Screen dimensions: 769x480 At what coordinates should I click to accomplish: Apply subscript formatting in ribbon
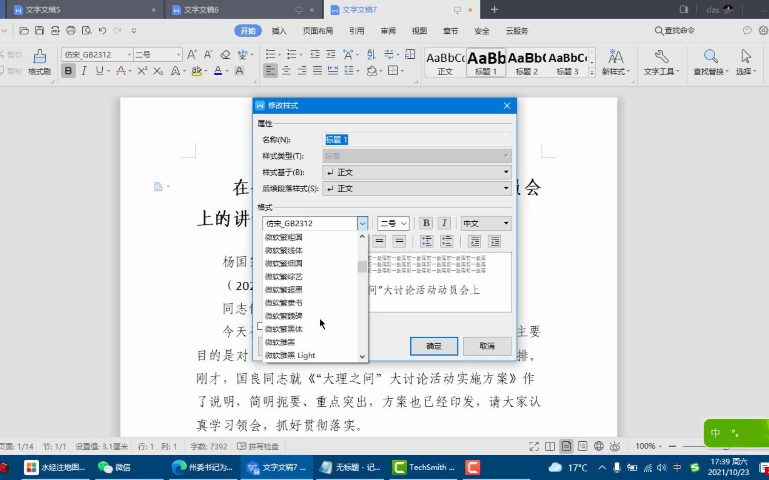(158, 71)
